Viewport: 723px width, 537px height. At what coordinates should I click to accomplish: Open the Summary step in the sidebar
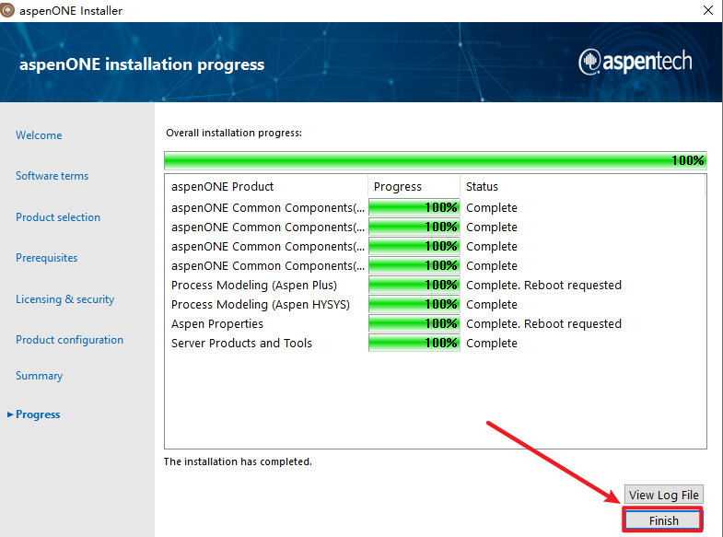[39, 376]
